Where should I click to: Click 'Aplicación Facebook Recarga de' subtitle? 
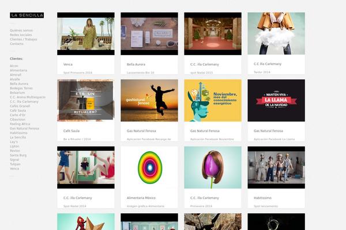pos(149,139)
